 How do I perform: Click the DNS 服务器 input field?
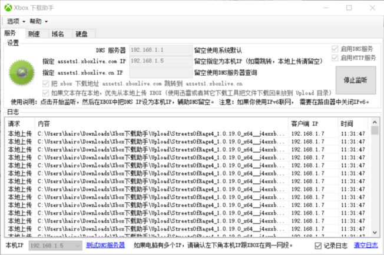pyautogui.click(x=160, y=51)
